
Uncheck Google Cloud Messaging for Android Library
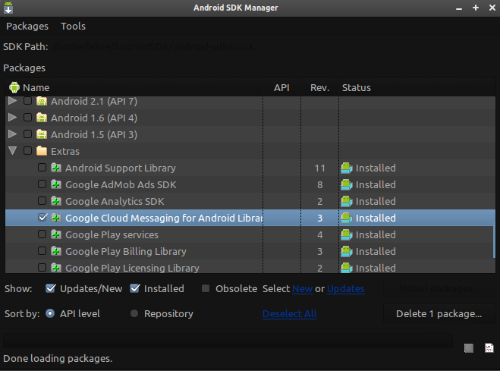tap(42, 218)
